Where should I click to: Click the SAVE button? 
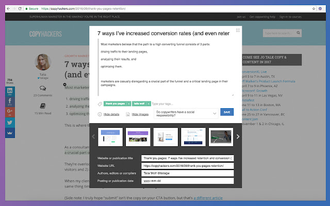227,112
